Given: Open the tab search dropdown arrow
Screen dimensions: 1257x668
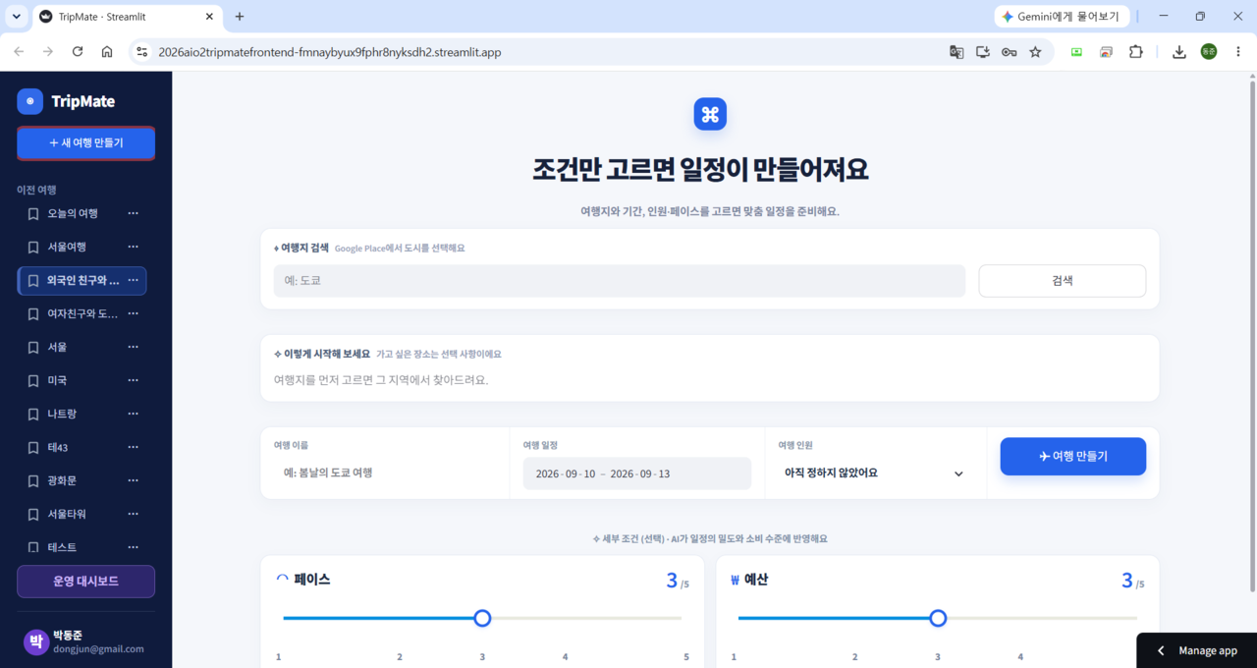Looking at the screenshot, I should point(16,17).
